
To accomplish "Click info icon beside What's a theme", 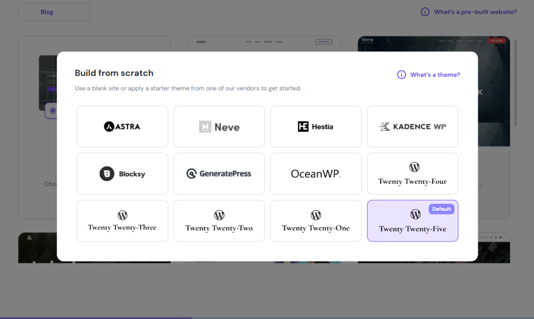I will [x=402, y=75].
